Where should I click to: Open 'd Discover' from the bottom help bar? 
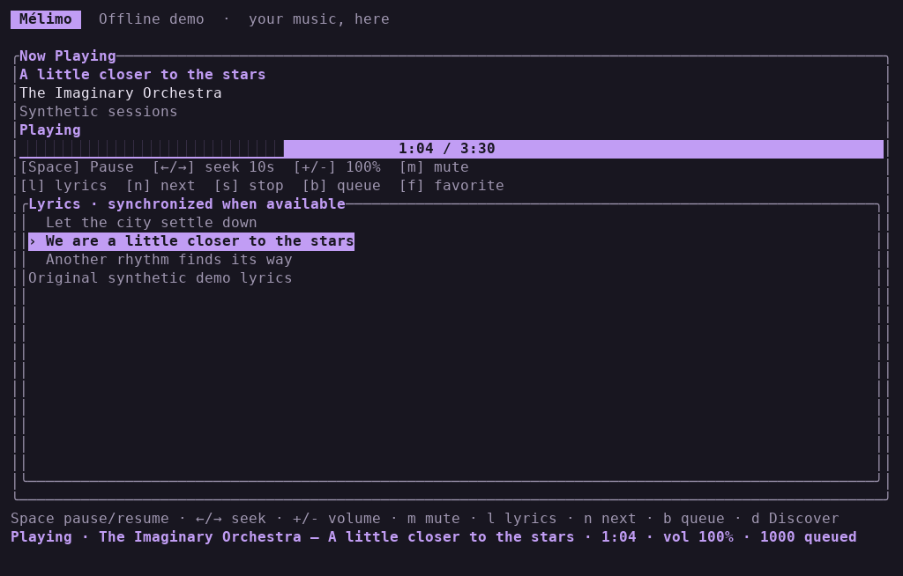click(795, 519)
